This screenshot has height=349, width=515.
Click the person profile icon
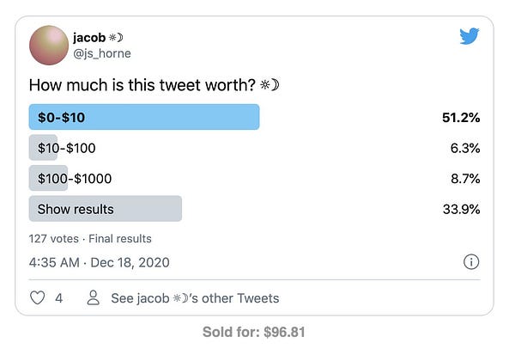94,298
